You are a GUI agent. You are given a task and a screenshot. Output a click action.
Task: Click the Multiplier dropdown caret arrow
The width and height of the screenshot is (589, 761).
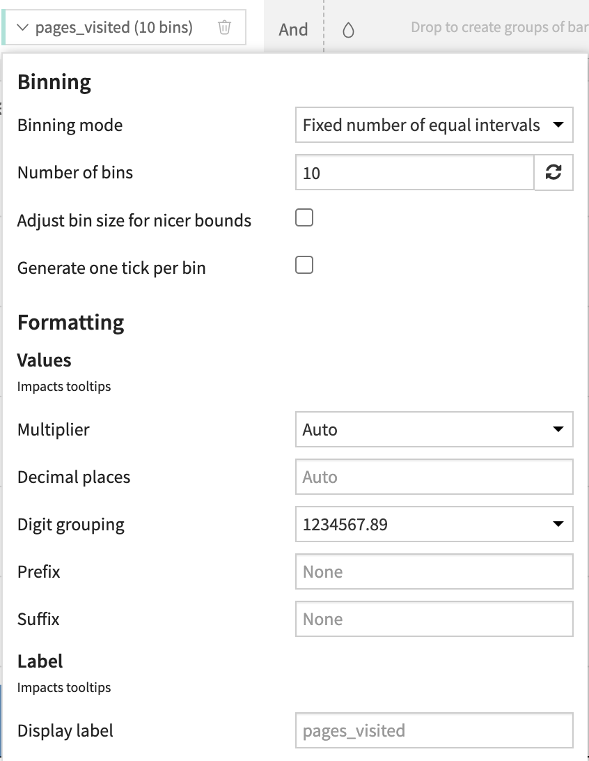point(558,429)
